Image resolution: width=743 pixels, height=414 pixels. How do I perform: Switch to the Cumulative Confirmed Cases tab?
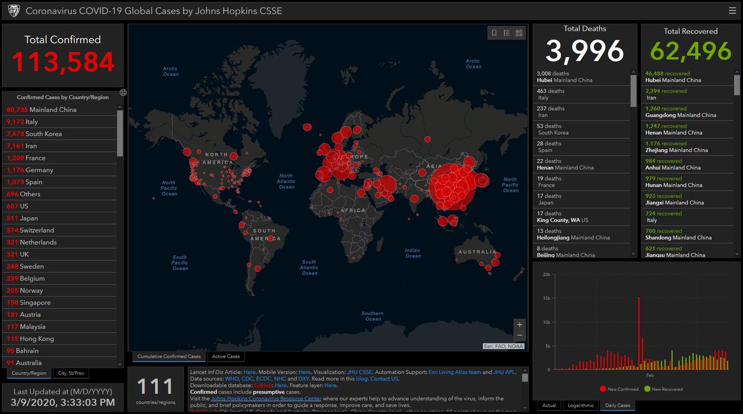(169, 356)
